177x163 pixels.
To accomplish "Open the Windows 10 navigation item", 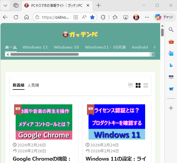I will [66, 47].
